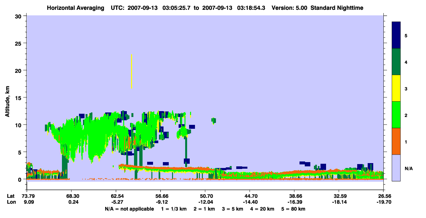Click the '3 = 5 km' legend text
Viewport: 426px width, 218px height.
point(233,209)
